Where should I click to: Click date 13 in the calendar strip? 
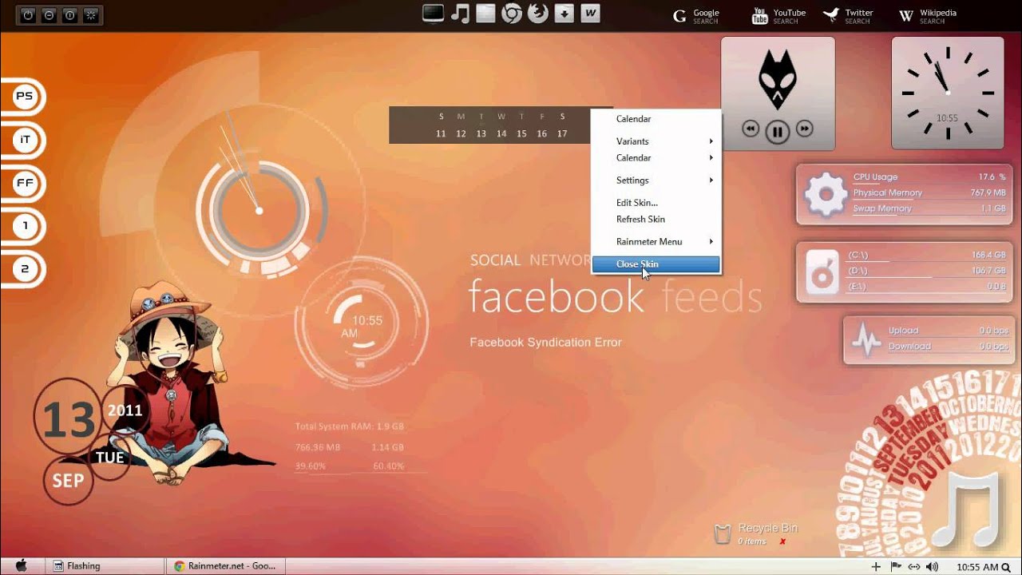[x=481, y=134]
